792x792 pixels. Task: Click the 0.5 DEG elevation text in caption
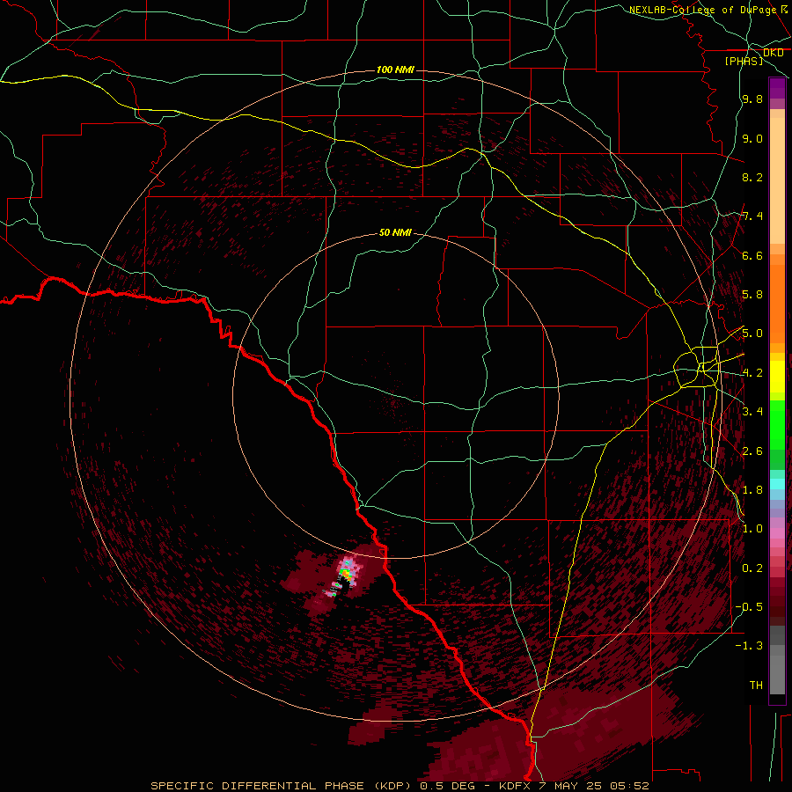click(x=448, y=786)
